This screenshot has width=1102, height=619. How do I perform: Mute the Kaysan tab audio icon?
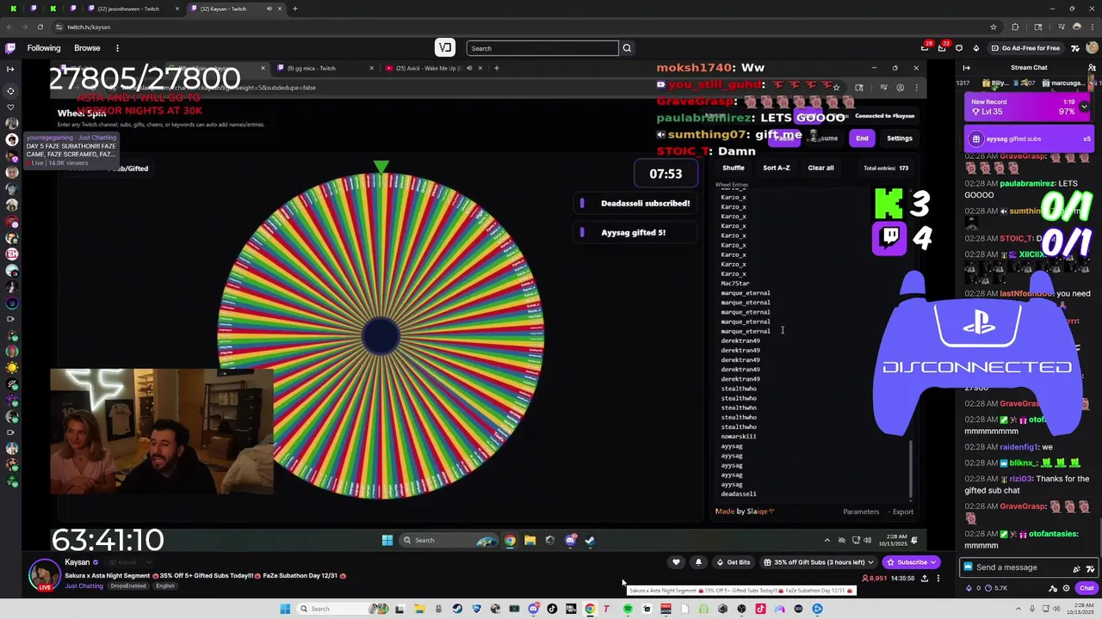click(269, 9)
